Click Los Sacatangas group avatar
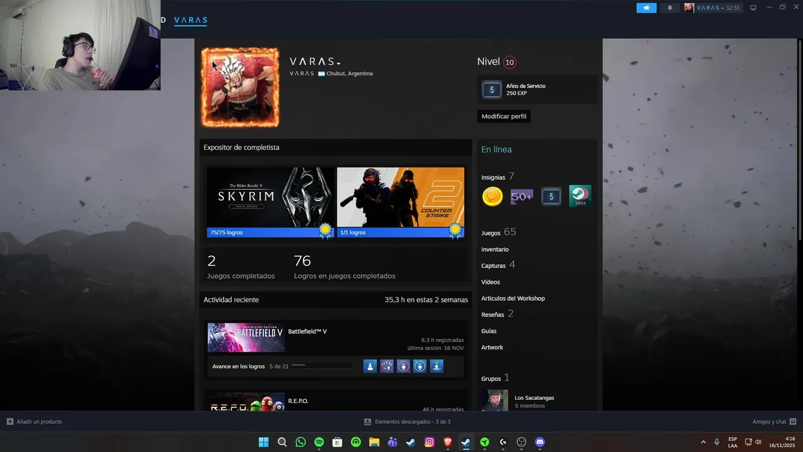The image size is (803, 452). coord(494,401)
